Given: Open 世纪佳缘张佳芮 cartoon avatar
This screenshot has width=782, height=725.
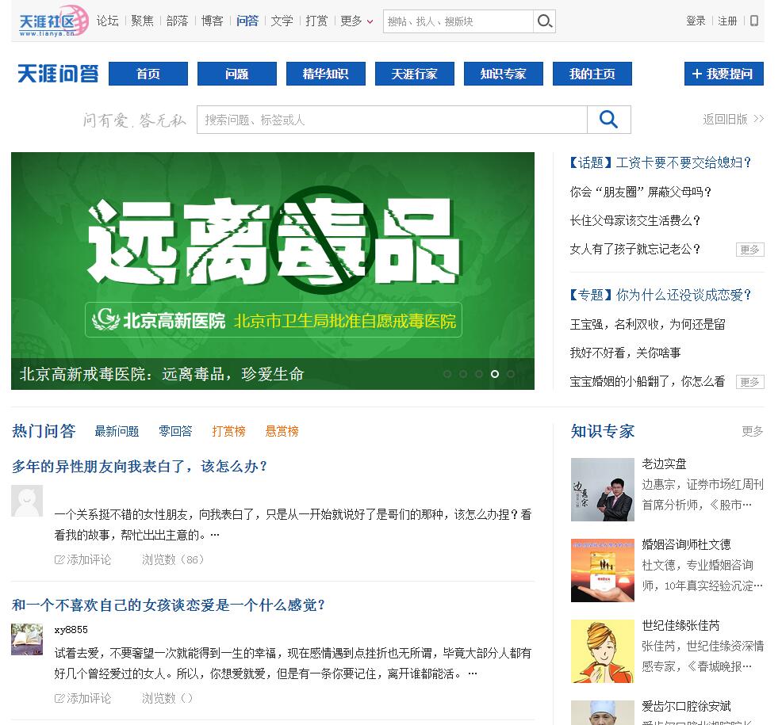Looking at the screenshot, I should point(603,651).
